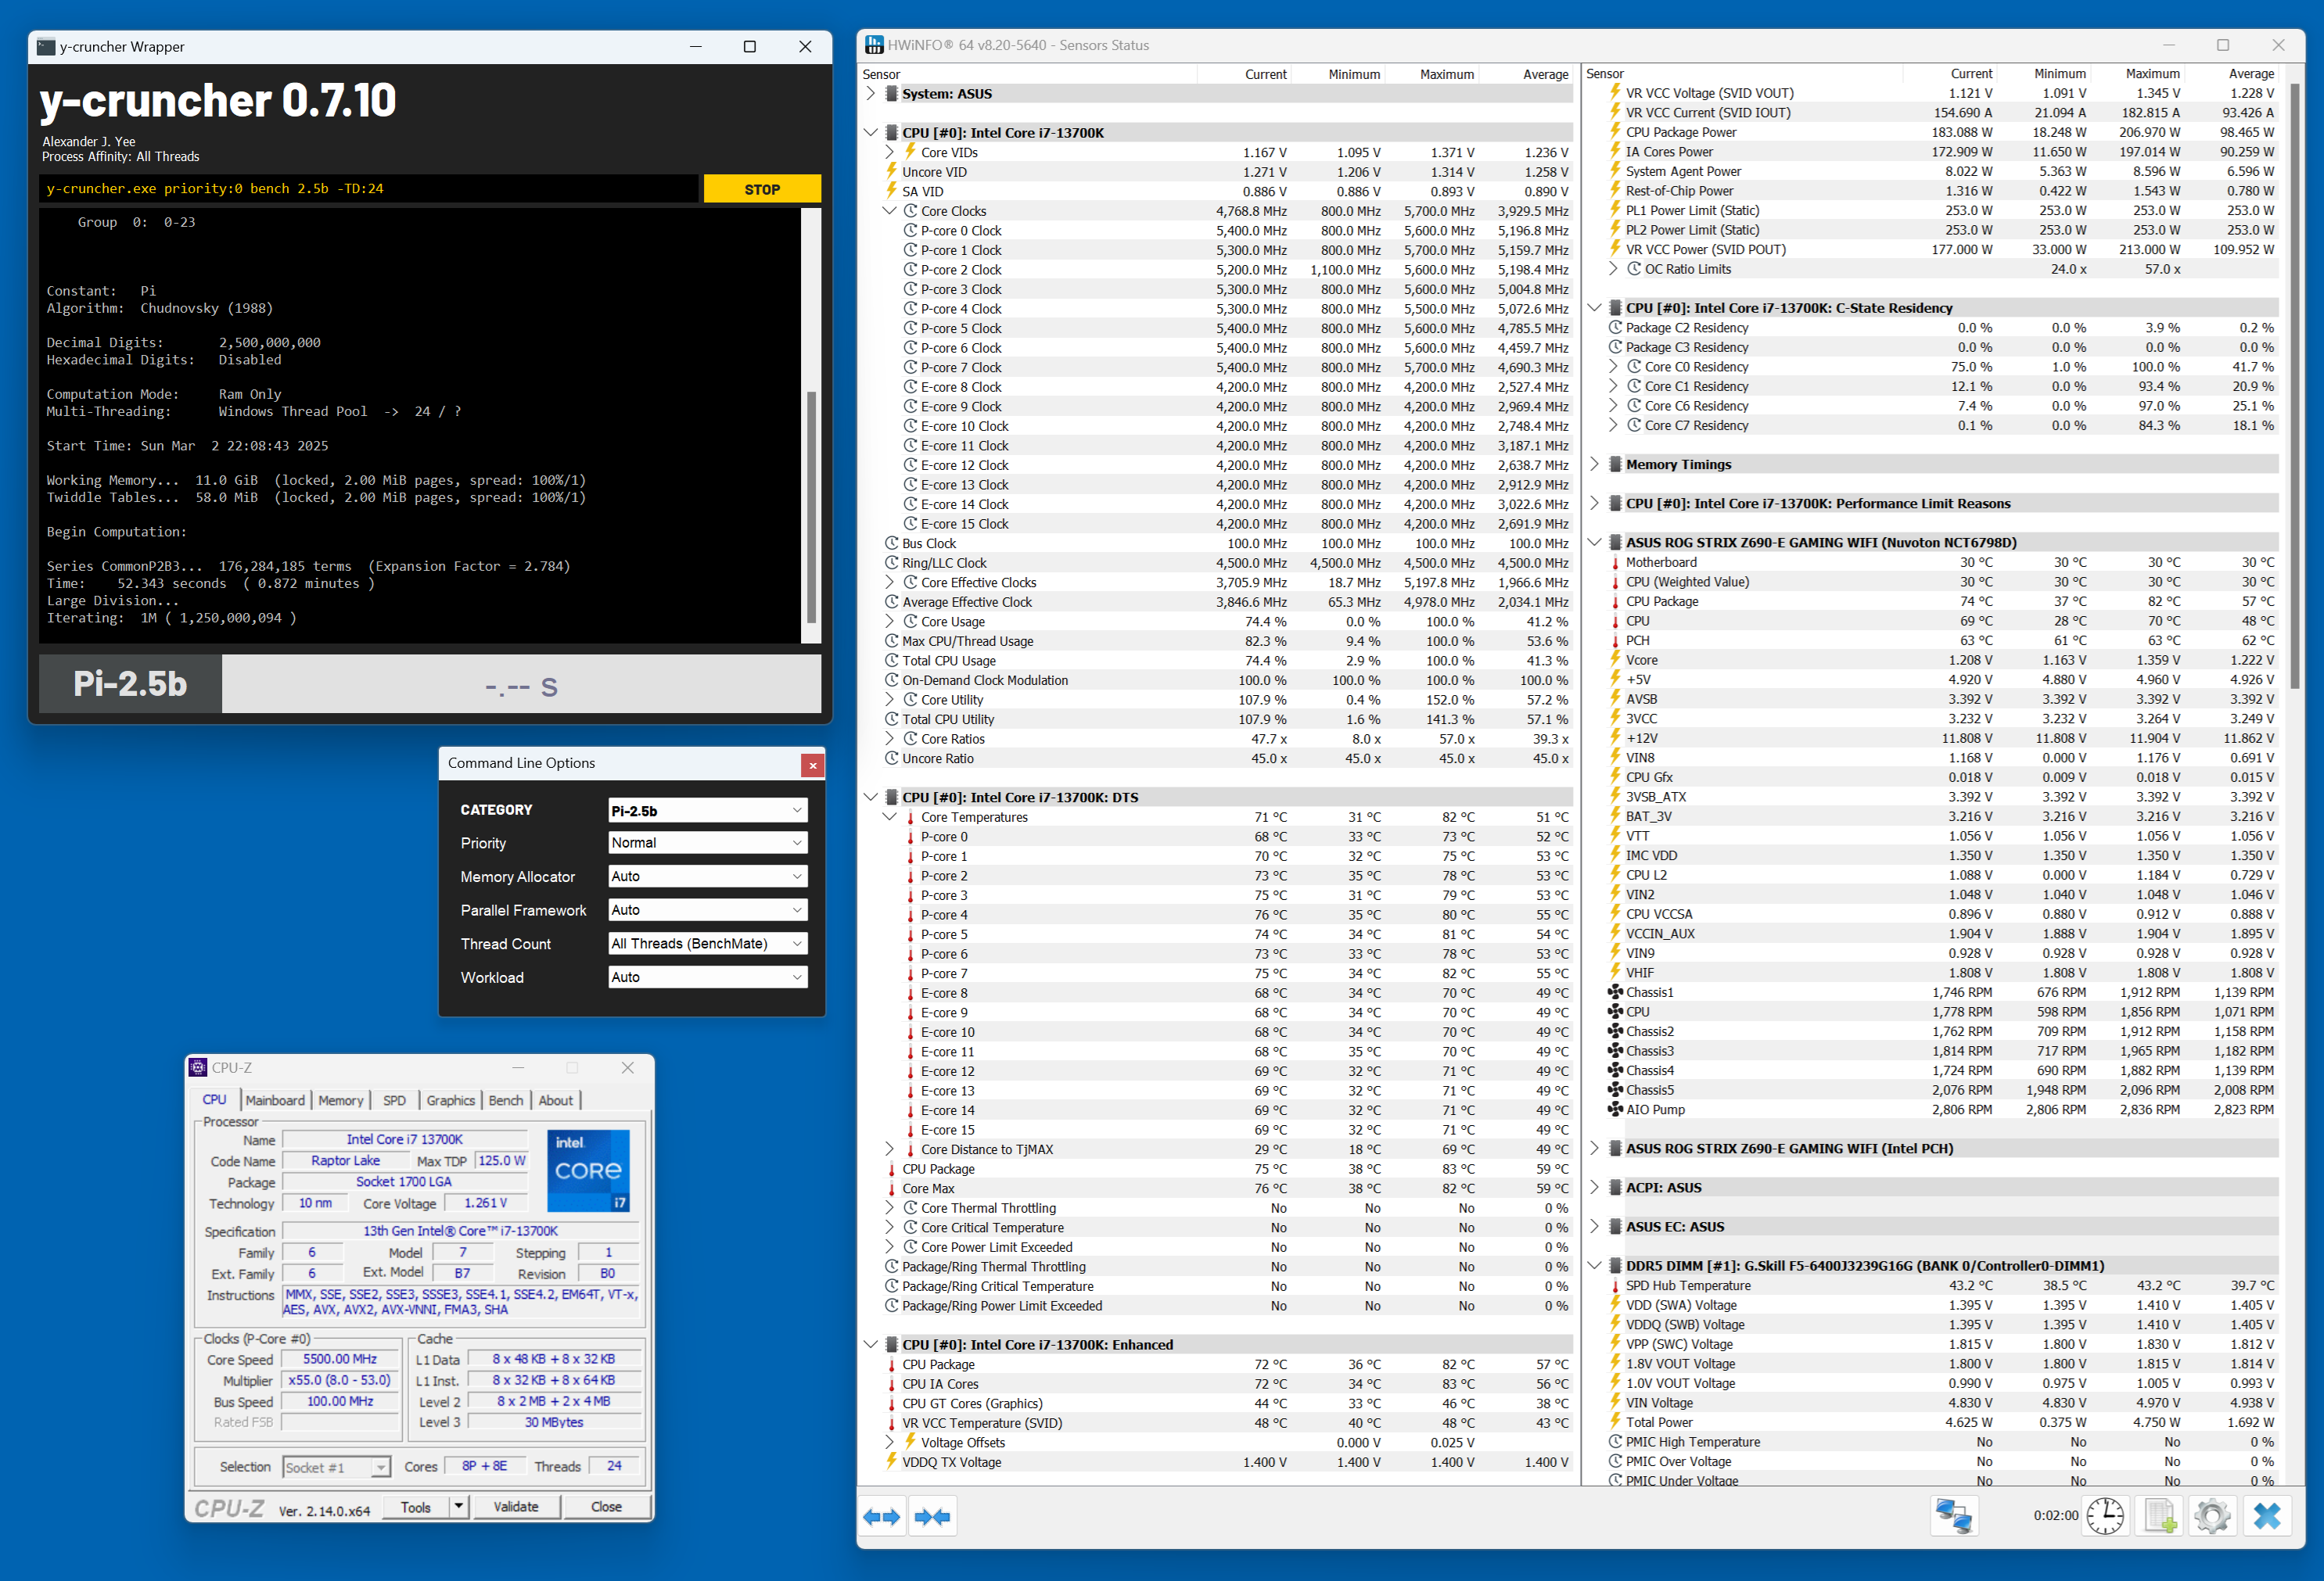Expand the ACPI: ASUS group

tap(1594, 1187)
